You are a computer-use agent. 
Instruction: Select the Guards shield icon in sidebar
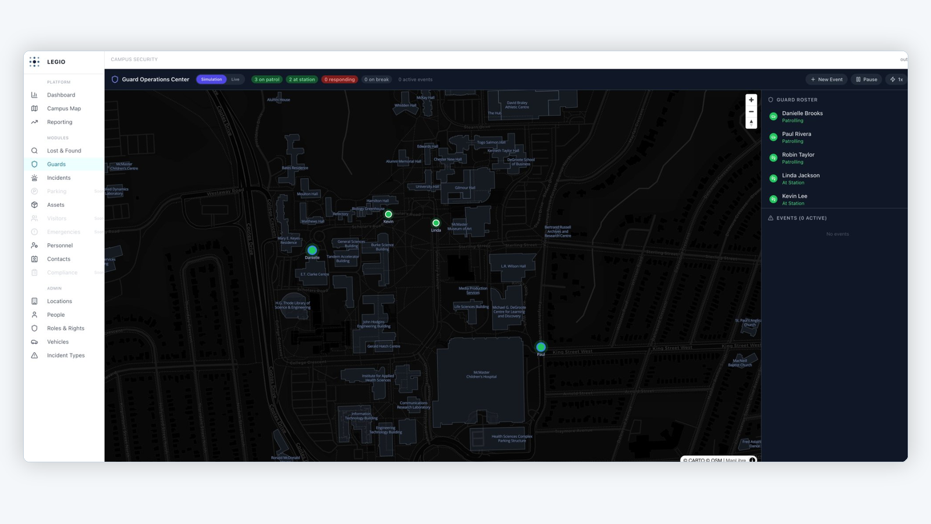click(34, 164)
